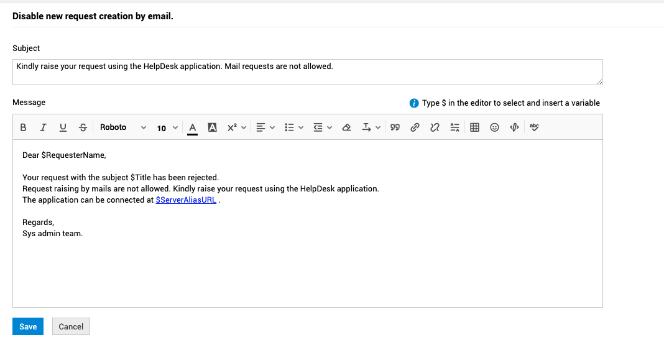The width and height of the screenshot is (664, 363).
Task: Open the text color picker
Action: (192, 127)
